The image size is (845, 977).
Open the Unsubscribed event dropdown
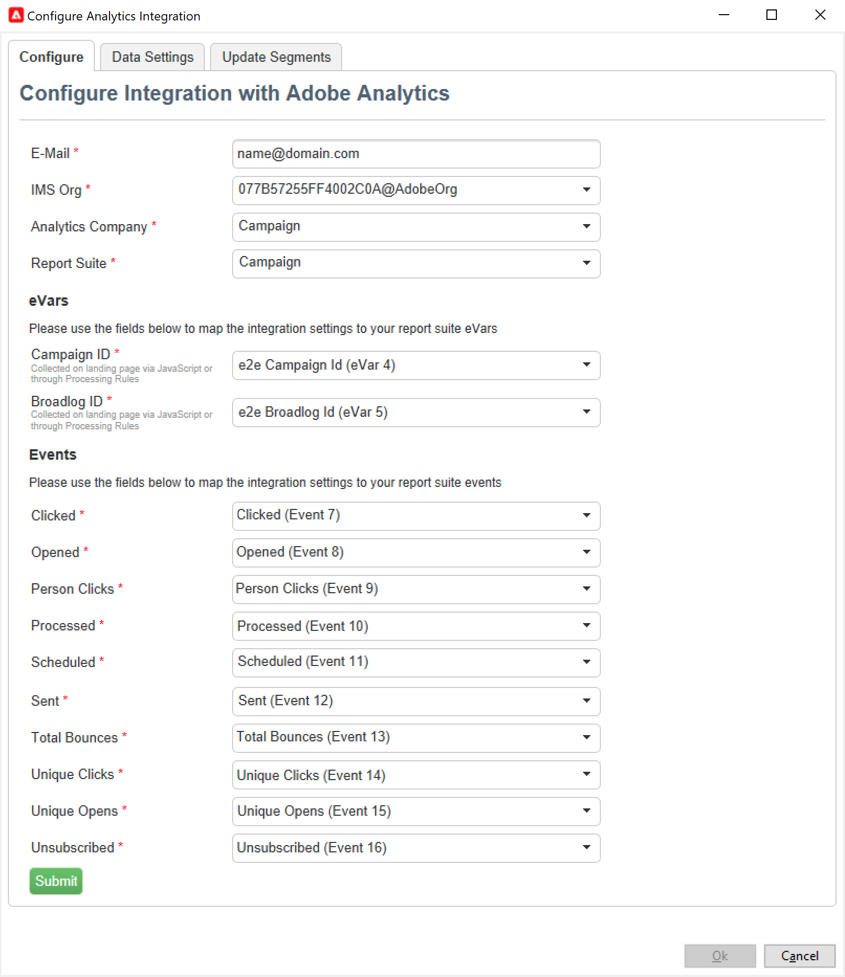pyautogui.click(x=416, y=847)
